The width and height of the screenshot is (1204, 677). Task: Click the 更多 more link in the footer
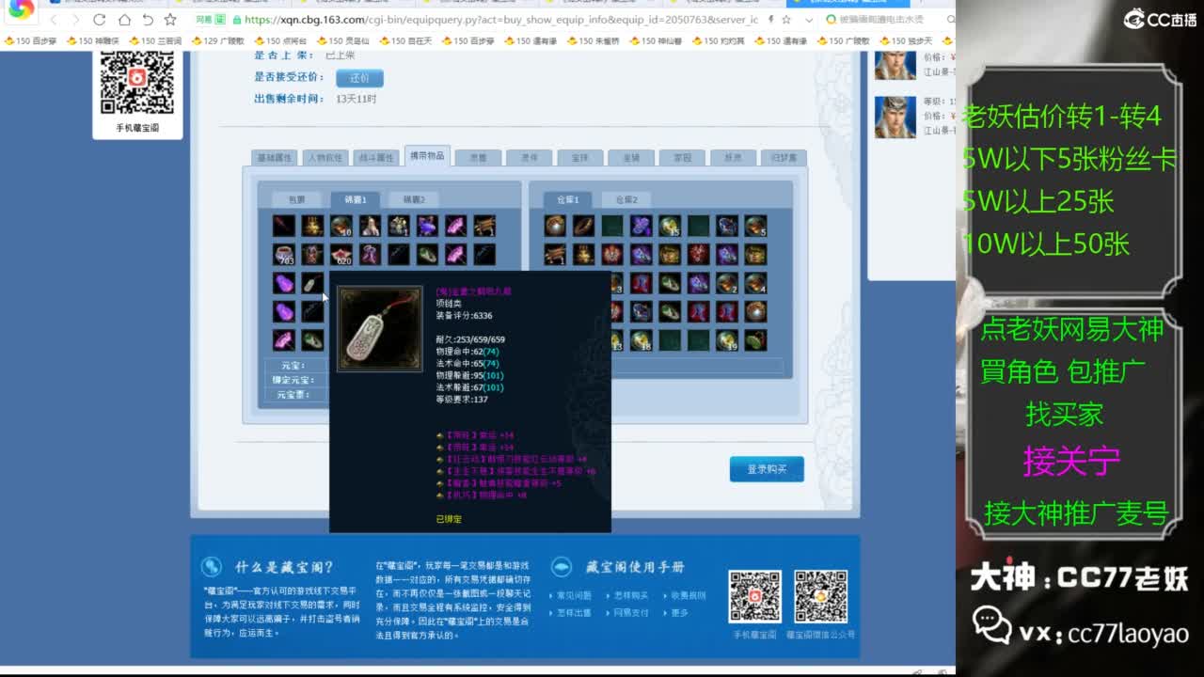pyautogui.click(x=680, y=612)
